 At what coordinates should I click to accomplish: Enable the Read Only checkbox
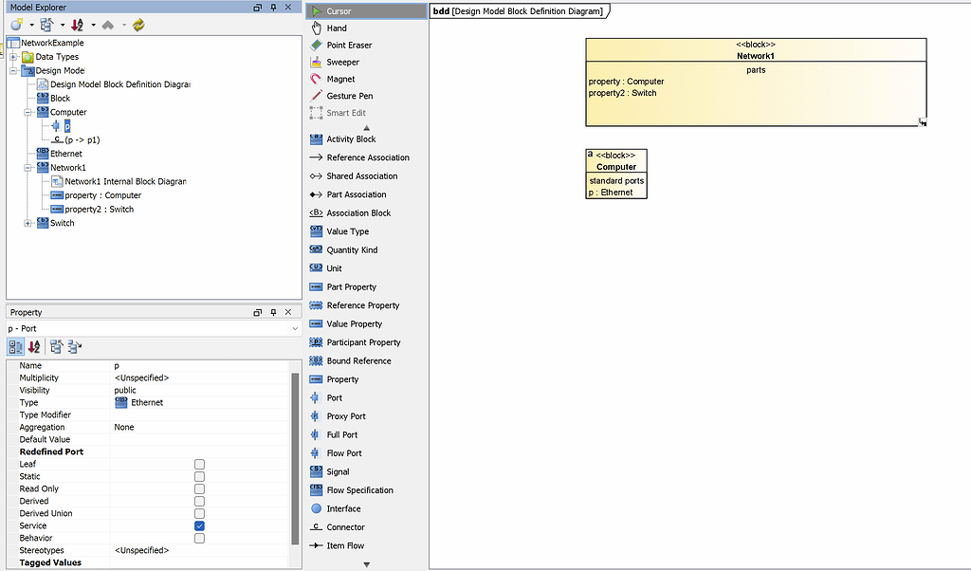tap(198, 488)
